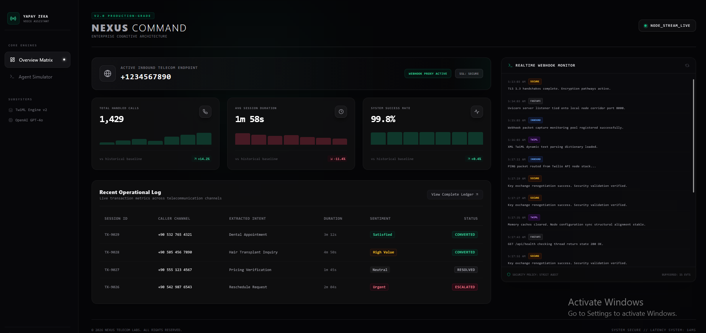Click the refresh icon in Webhook Monitor header
706x333 pixels.
coord(687,65)
